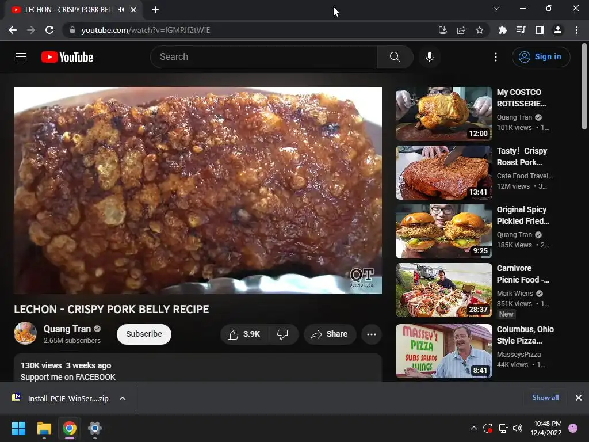Click the address bar URL
Image resolution: width=589 pixels, height=442 pixels.
pyautogui.click(x=146, y=30)
